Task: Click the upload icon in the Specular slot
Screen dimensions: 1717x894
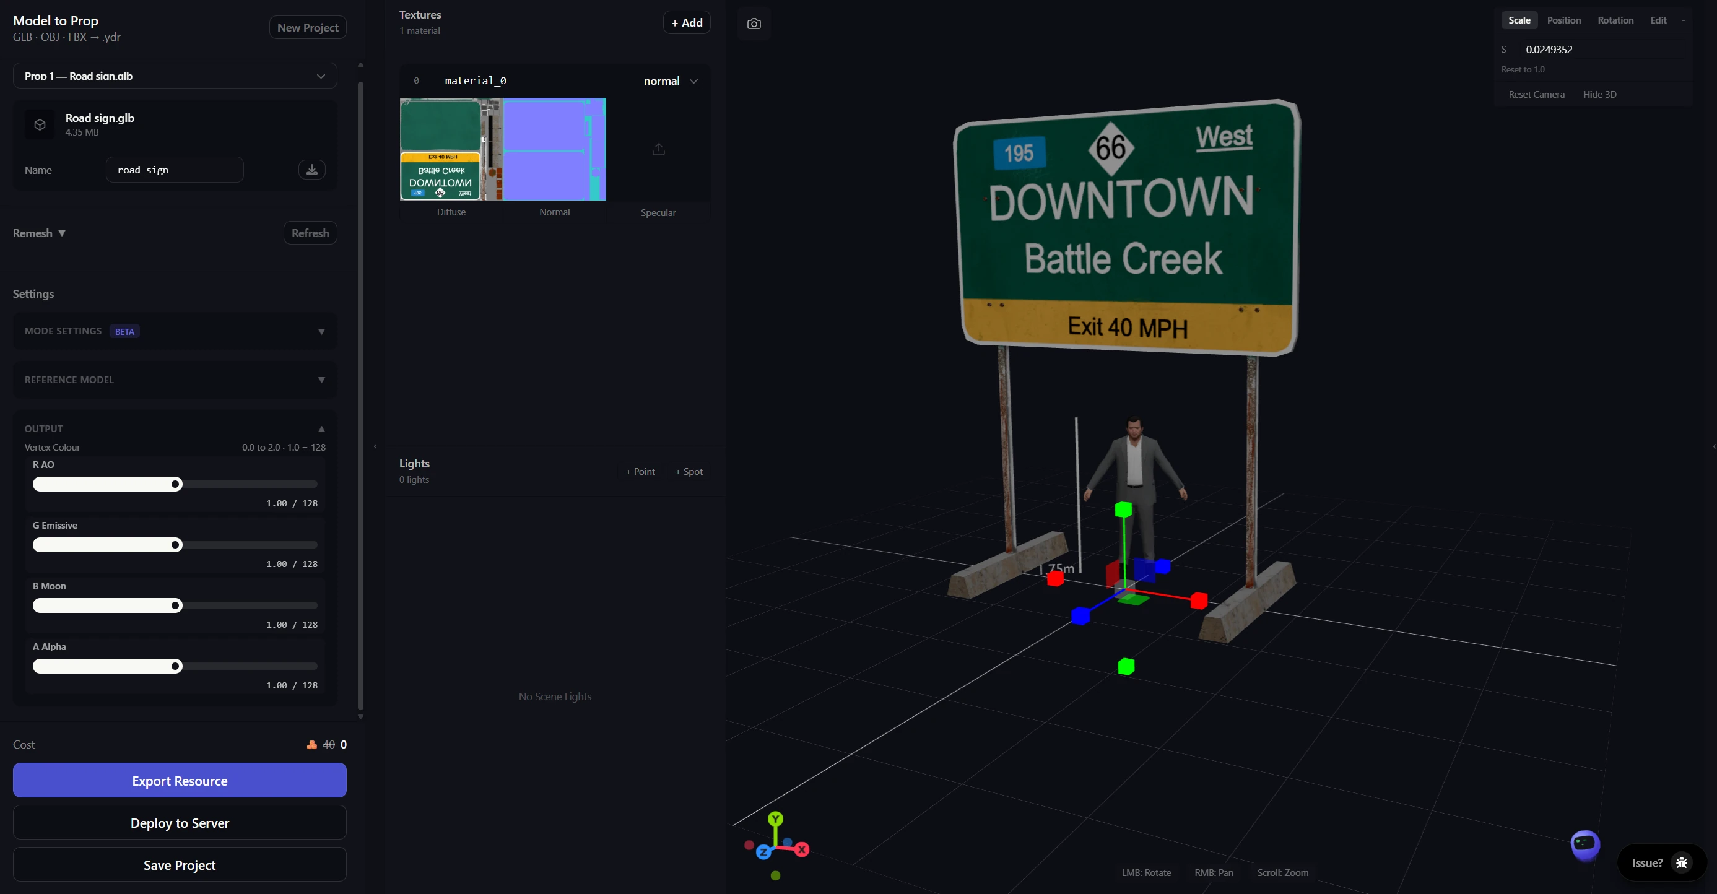Action: (x=659, y=149)
